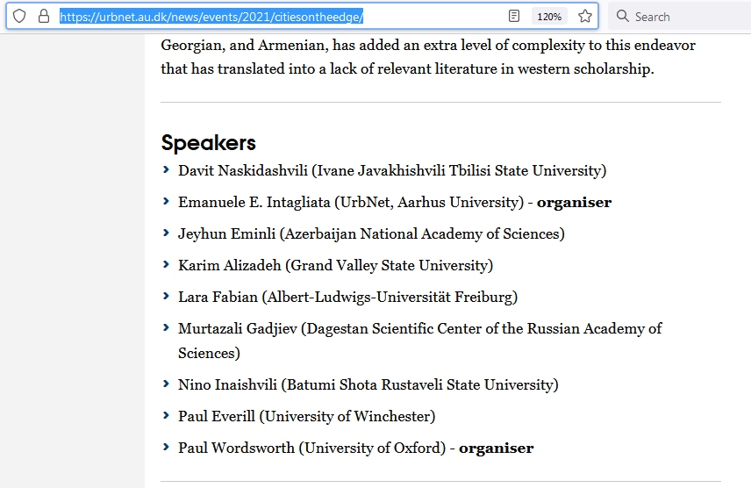Bookmark this page with the star icon

click(x=585, y=16)
